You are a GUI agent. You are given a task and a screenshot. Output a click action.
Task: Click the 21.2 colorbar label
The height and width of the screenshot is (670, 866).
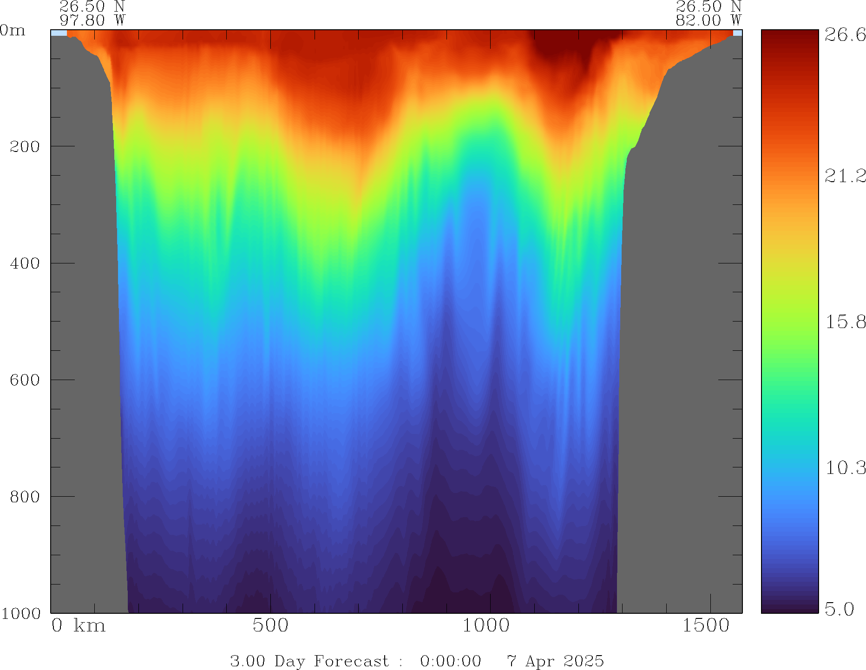pyautogui.click(x=845, y=176)
